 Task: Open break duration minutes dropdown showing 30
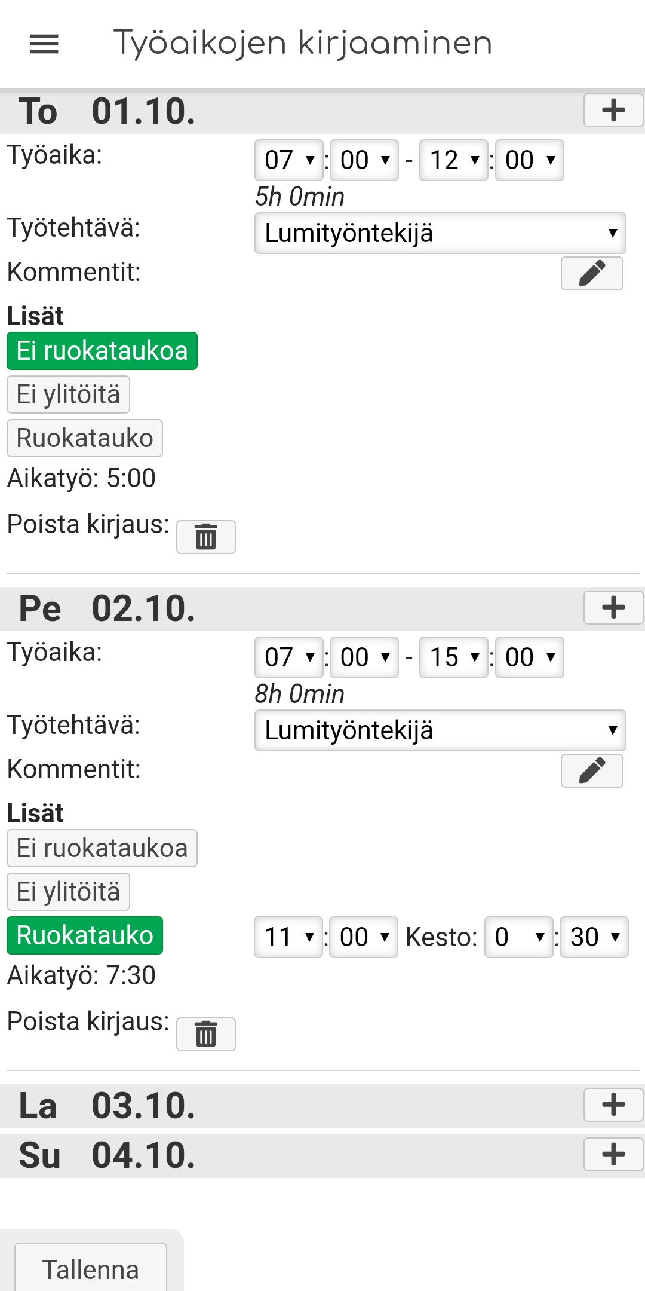pyautogui.click(x=594, y=937)
